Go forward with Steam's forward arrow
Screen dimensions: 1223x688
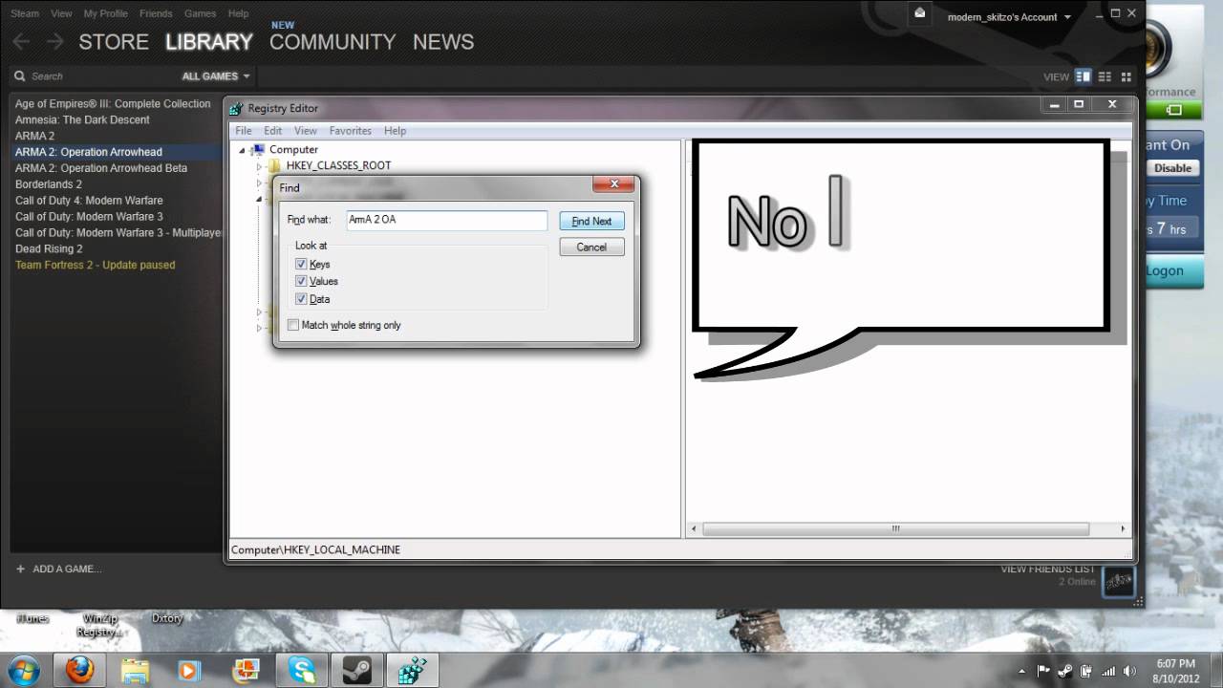coord(54,42)
